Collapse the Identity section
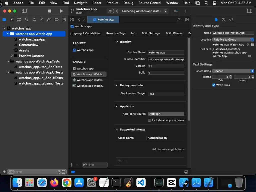Viewport: 256px width, 192px height. [x=116, y=42]
